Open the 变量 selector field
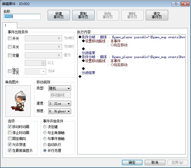Viewport: 191px width, 168px height. (x=43, y=55)
